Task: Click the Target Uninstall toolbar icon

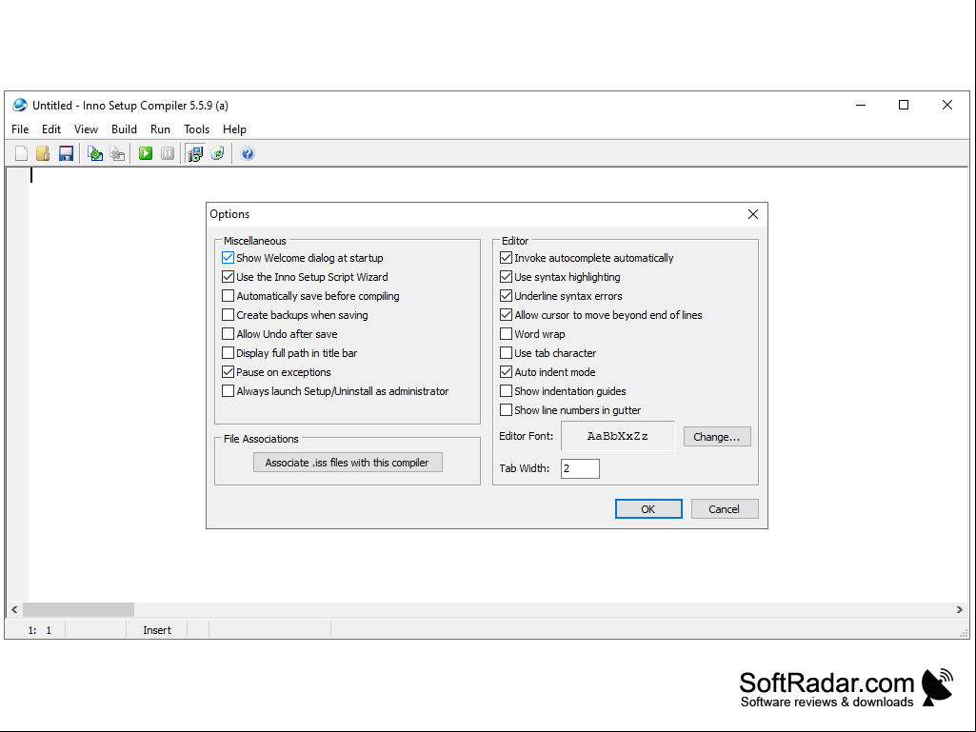Action: coord(217,154)
